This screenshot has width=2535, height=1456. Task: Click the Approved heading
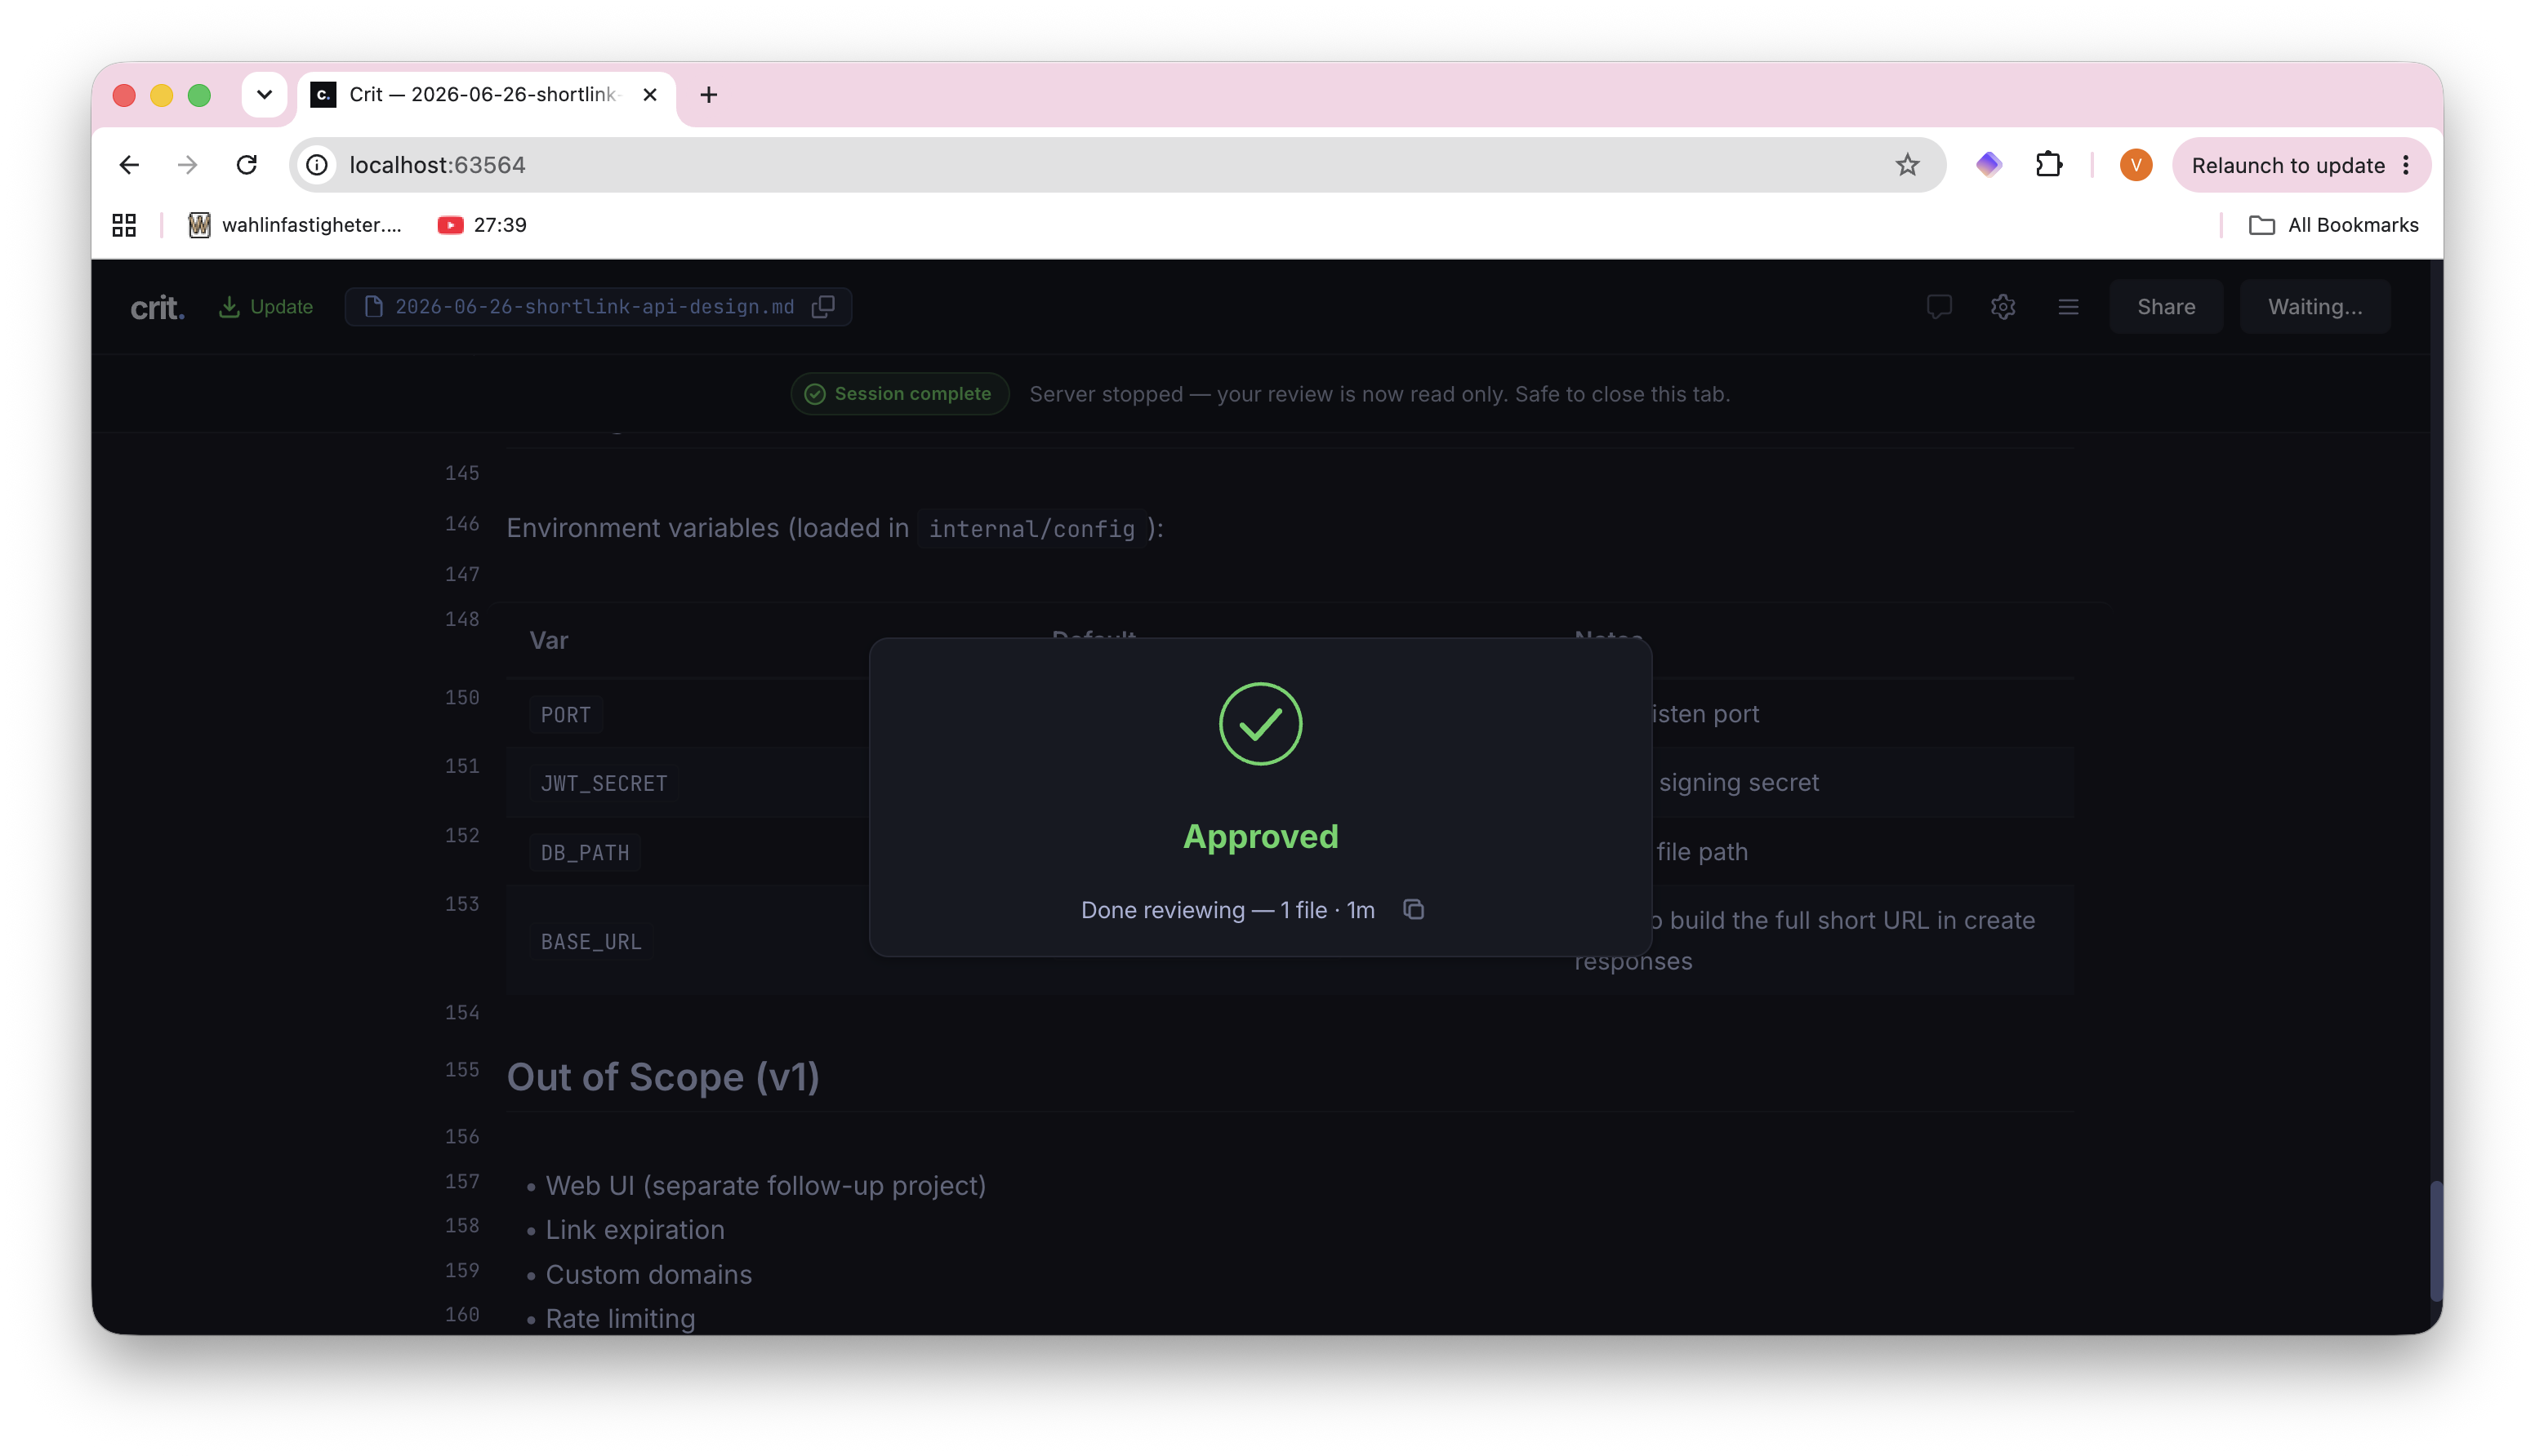tap(1260, 836)
